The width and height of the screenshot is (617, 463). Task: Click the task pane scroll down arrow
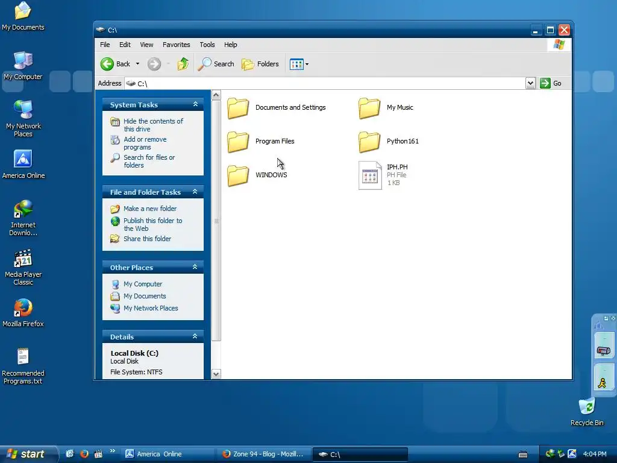tap(216, 374)
